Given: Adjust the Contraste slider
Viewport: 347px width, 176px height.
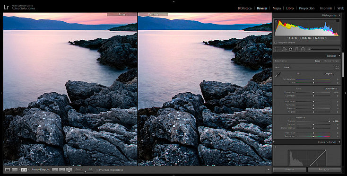Looking at the screenshot, I should 313,96.
